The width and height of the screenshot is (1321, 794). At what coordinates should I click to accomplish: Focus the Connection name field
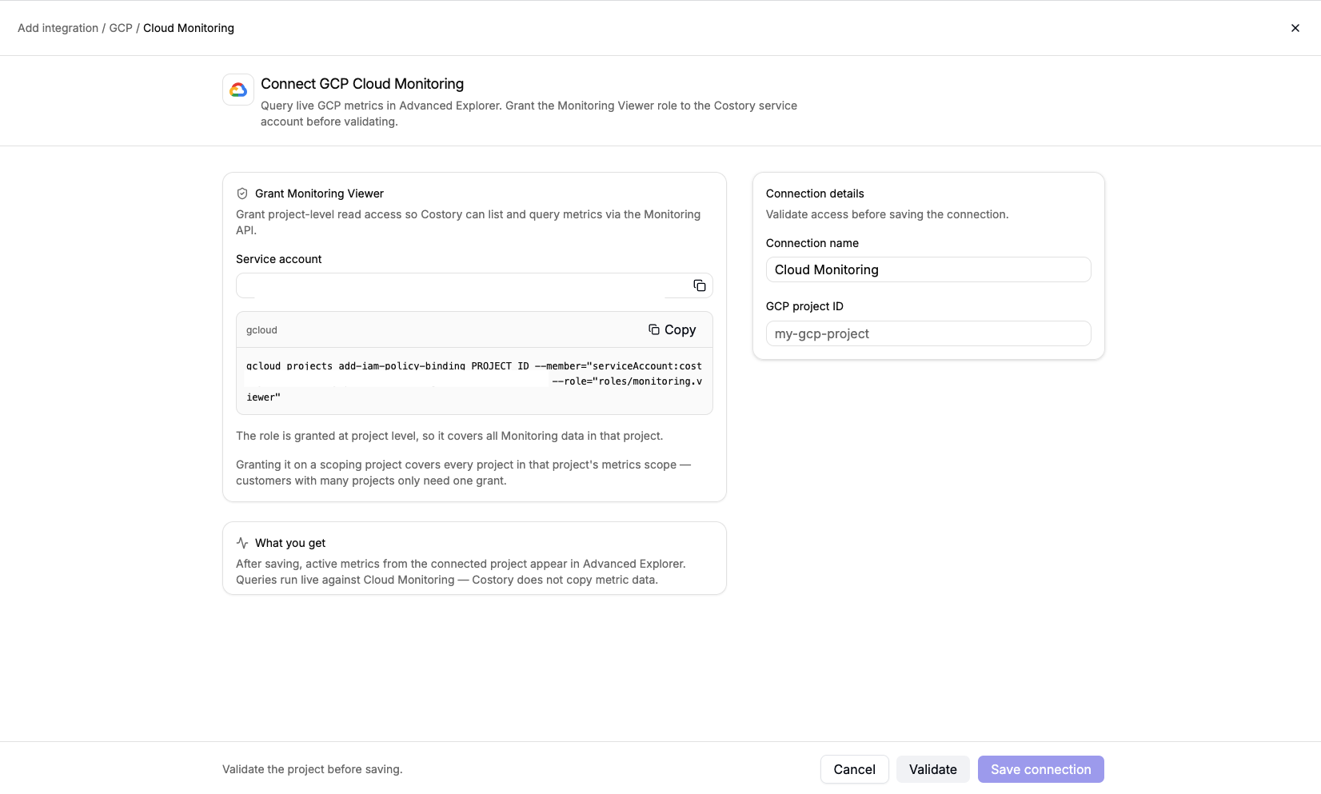(x=928, y=269)
